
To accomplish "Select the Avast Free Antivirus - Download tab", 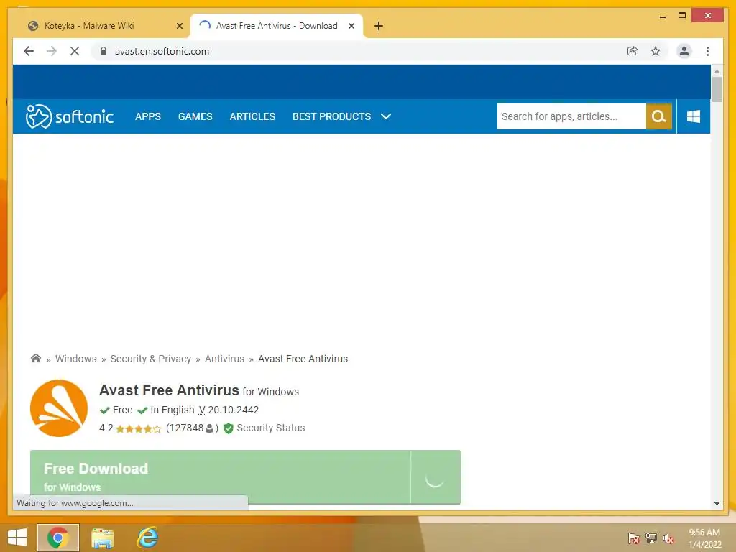I will coord(277,26).
